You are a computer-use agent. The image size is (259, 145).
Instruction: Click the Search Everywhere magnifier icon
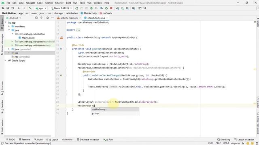coord(145,8)
